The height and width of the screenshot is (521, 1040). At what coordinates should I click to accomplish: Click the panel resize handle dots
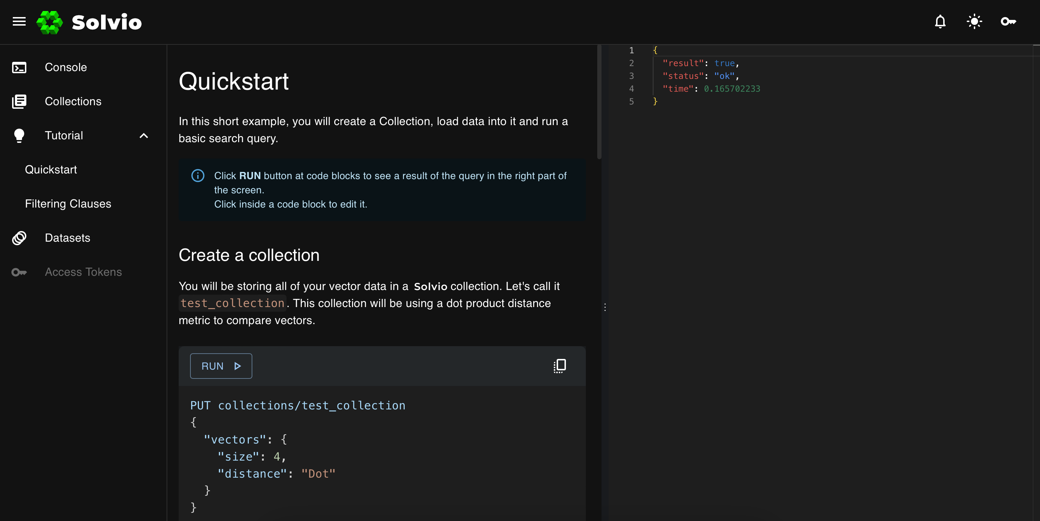click(x=605, y=307)
